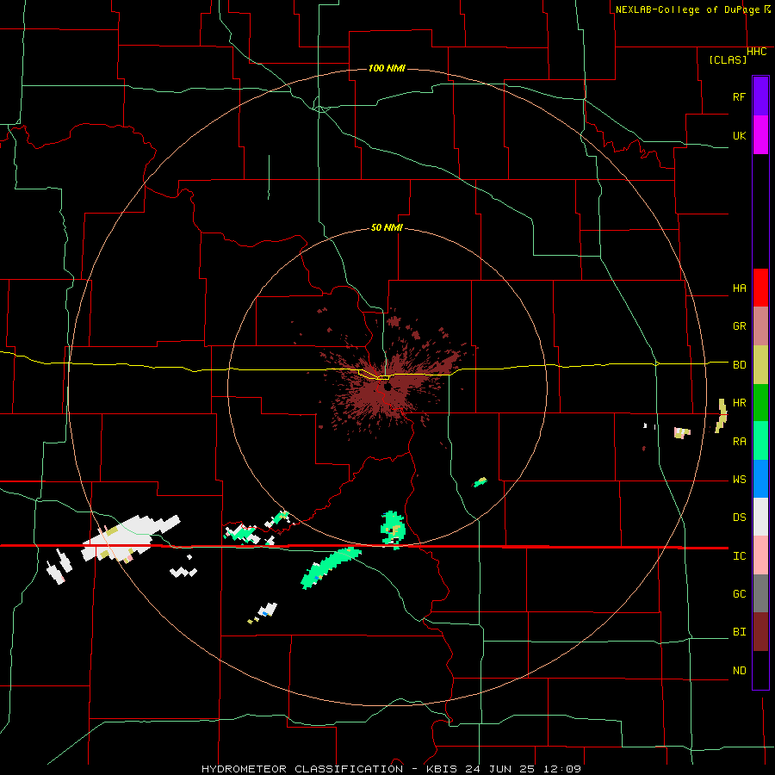Click the 100 NMI range ring label
This screenshot has height=775, width=775.
point(387,68)
